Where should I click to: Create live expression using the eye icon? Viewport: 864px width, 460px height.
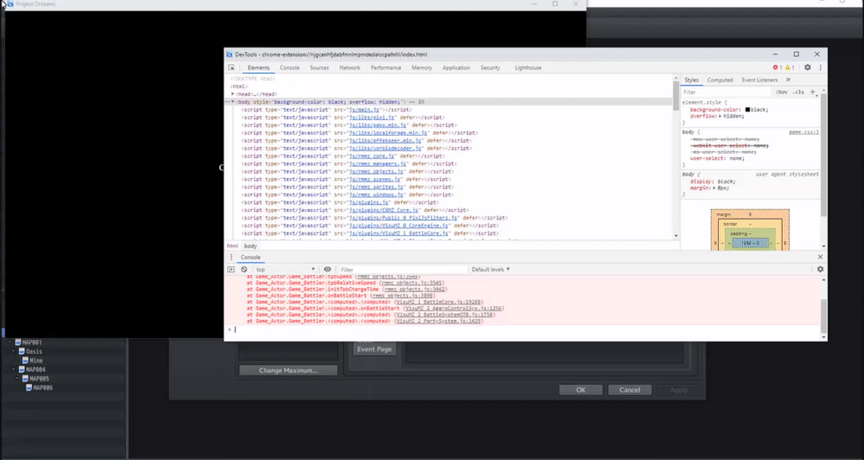[327, 269]
